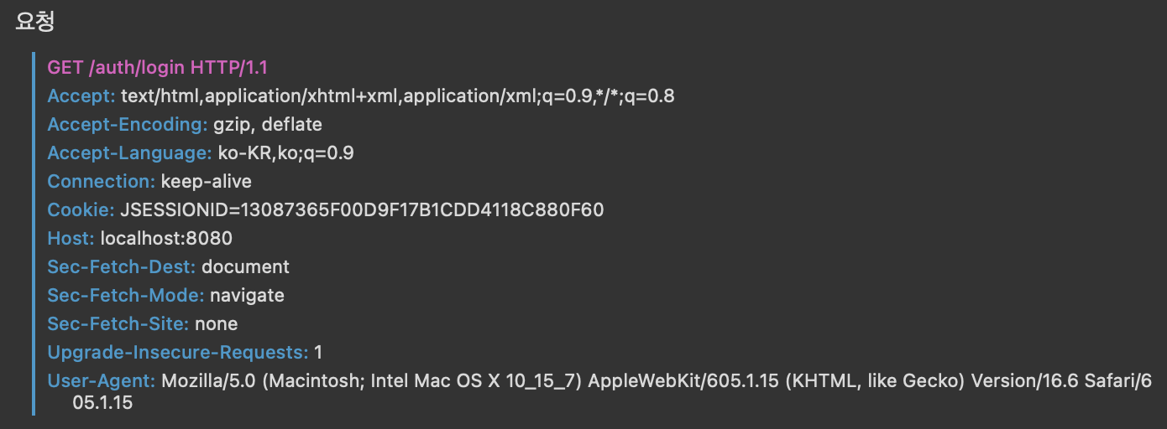Screen dimensions: 1167x429
Task: Click the 요청 section heading
Action: tap(34, 22)
